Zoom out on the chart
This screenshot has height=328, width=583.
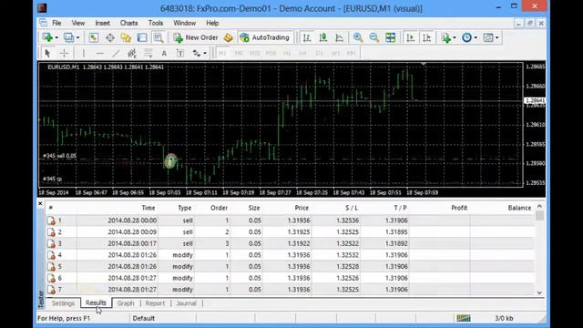pos(374,37)
